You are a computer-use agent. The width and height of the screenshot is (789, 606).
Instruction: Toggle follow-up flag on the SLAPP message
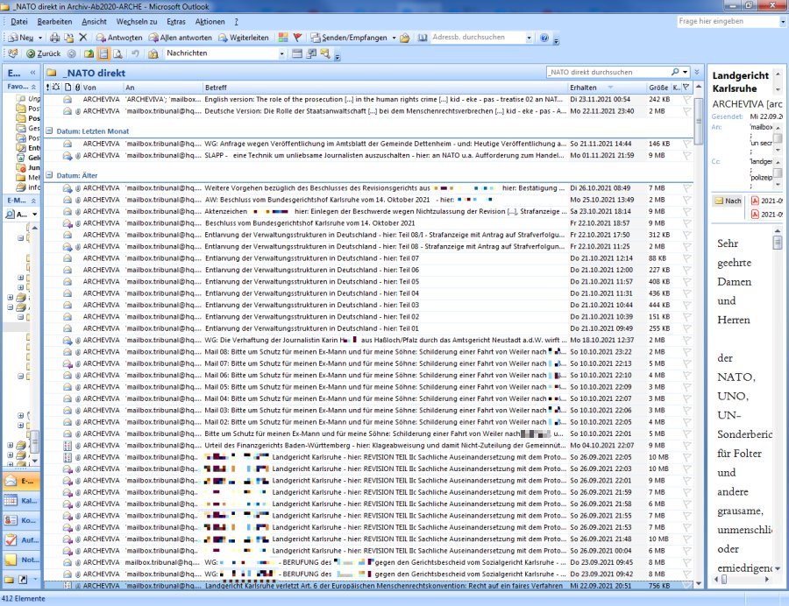tap(686, 156)
